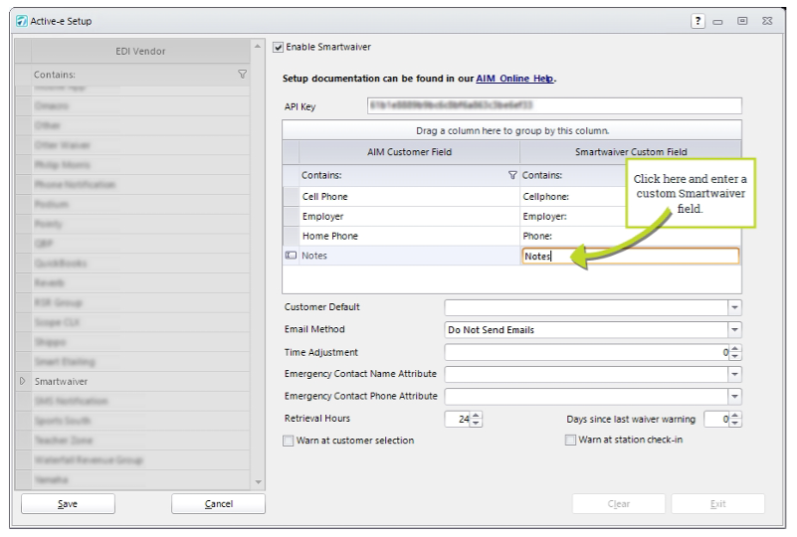Select Smartwaiver in the vendor list
797x537 pixels.
pyautogui.click(x=141, y=382)
